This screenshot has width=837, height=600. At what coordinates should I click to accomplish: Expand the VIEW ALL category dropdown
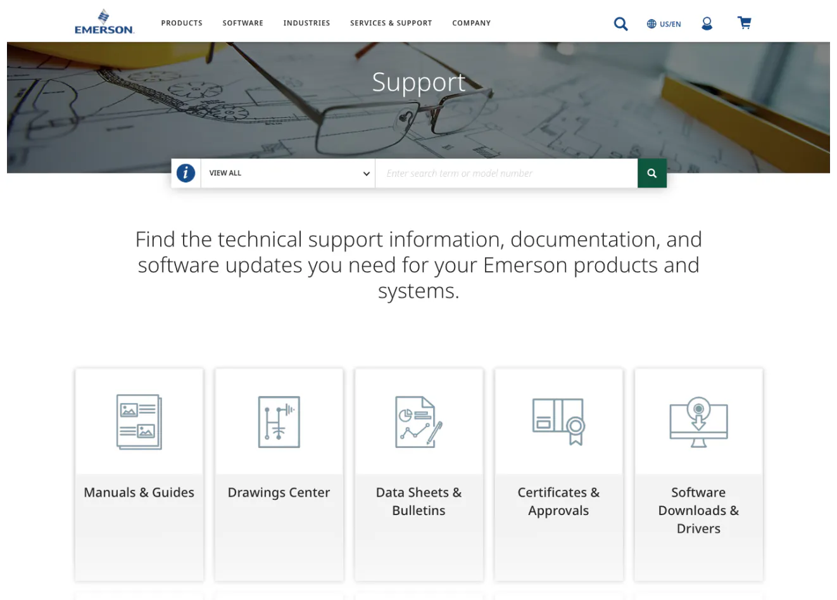point(288,173)
